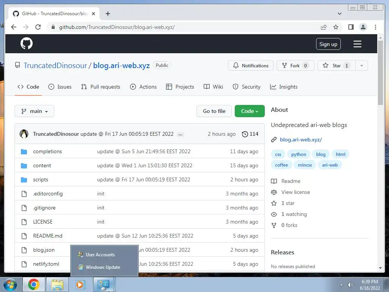Click the content folder icon
The width and height of the screenshot is (389, 292).
[x=24, y=166]
